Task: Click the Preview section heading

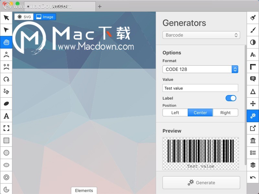Action: pyautogui.click(x=172, y=131)
